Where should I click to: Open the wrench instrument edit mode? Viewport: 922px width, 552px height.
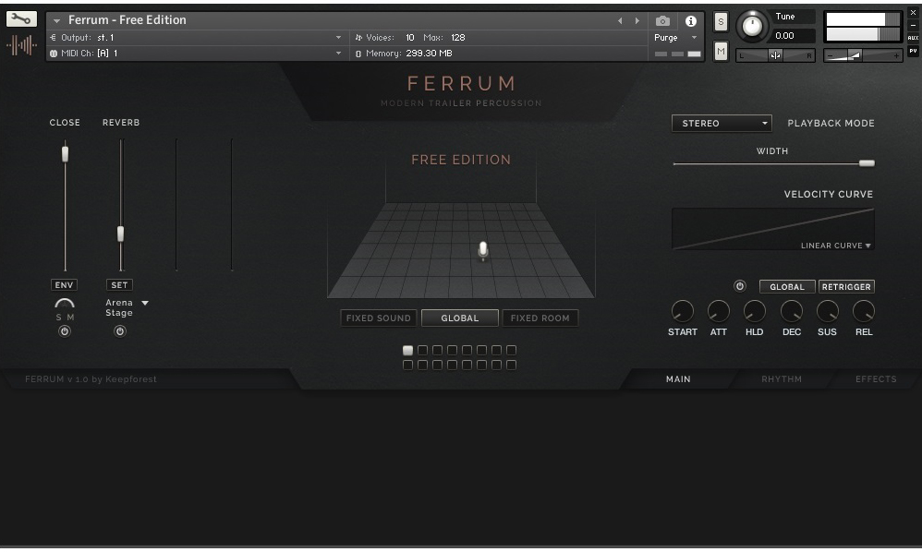click(x=21, y=19)
